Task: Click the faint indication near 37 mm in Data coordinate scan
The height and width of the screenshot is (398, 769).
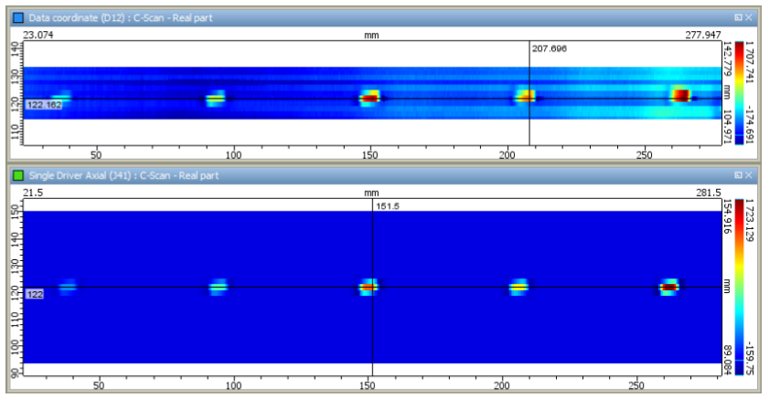Action: click(x=61, y=97)
